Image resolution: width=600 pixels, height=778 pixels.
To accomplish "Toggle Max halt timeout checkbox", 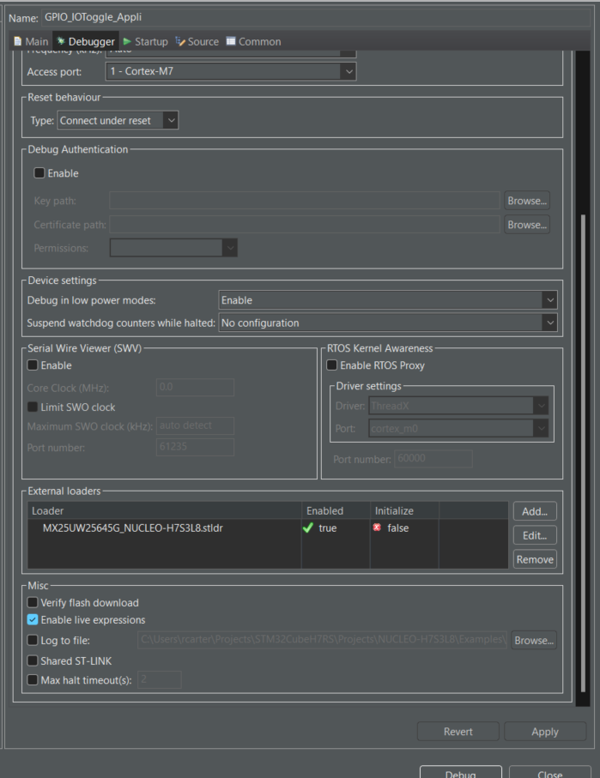I will [33, 679].
